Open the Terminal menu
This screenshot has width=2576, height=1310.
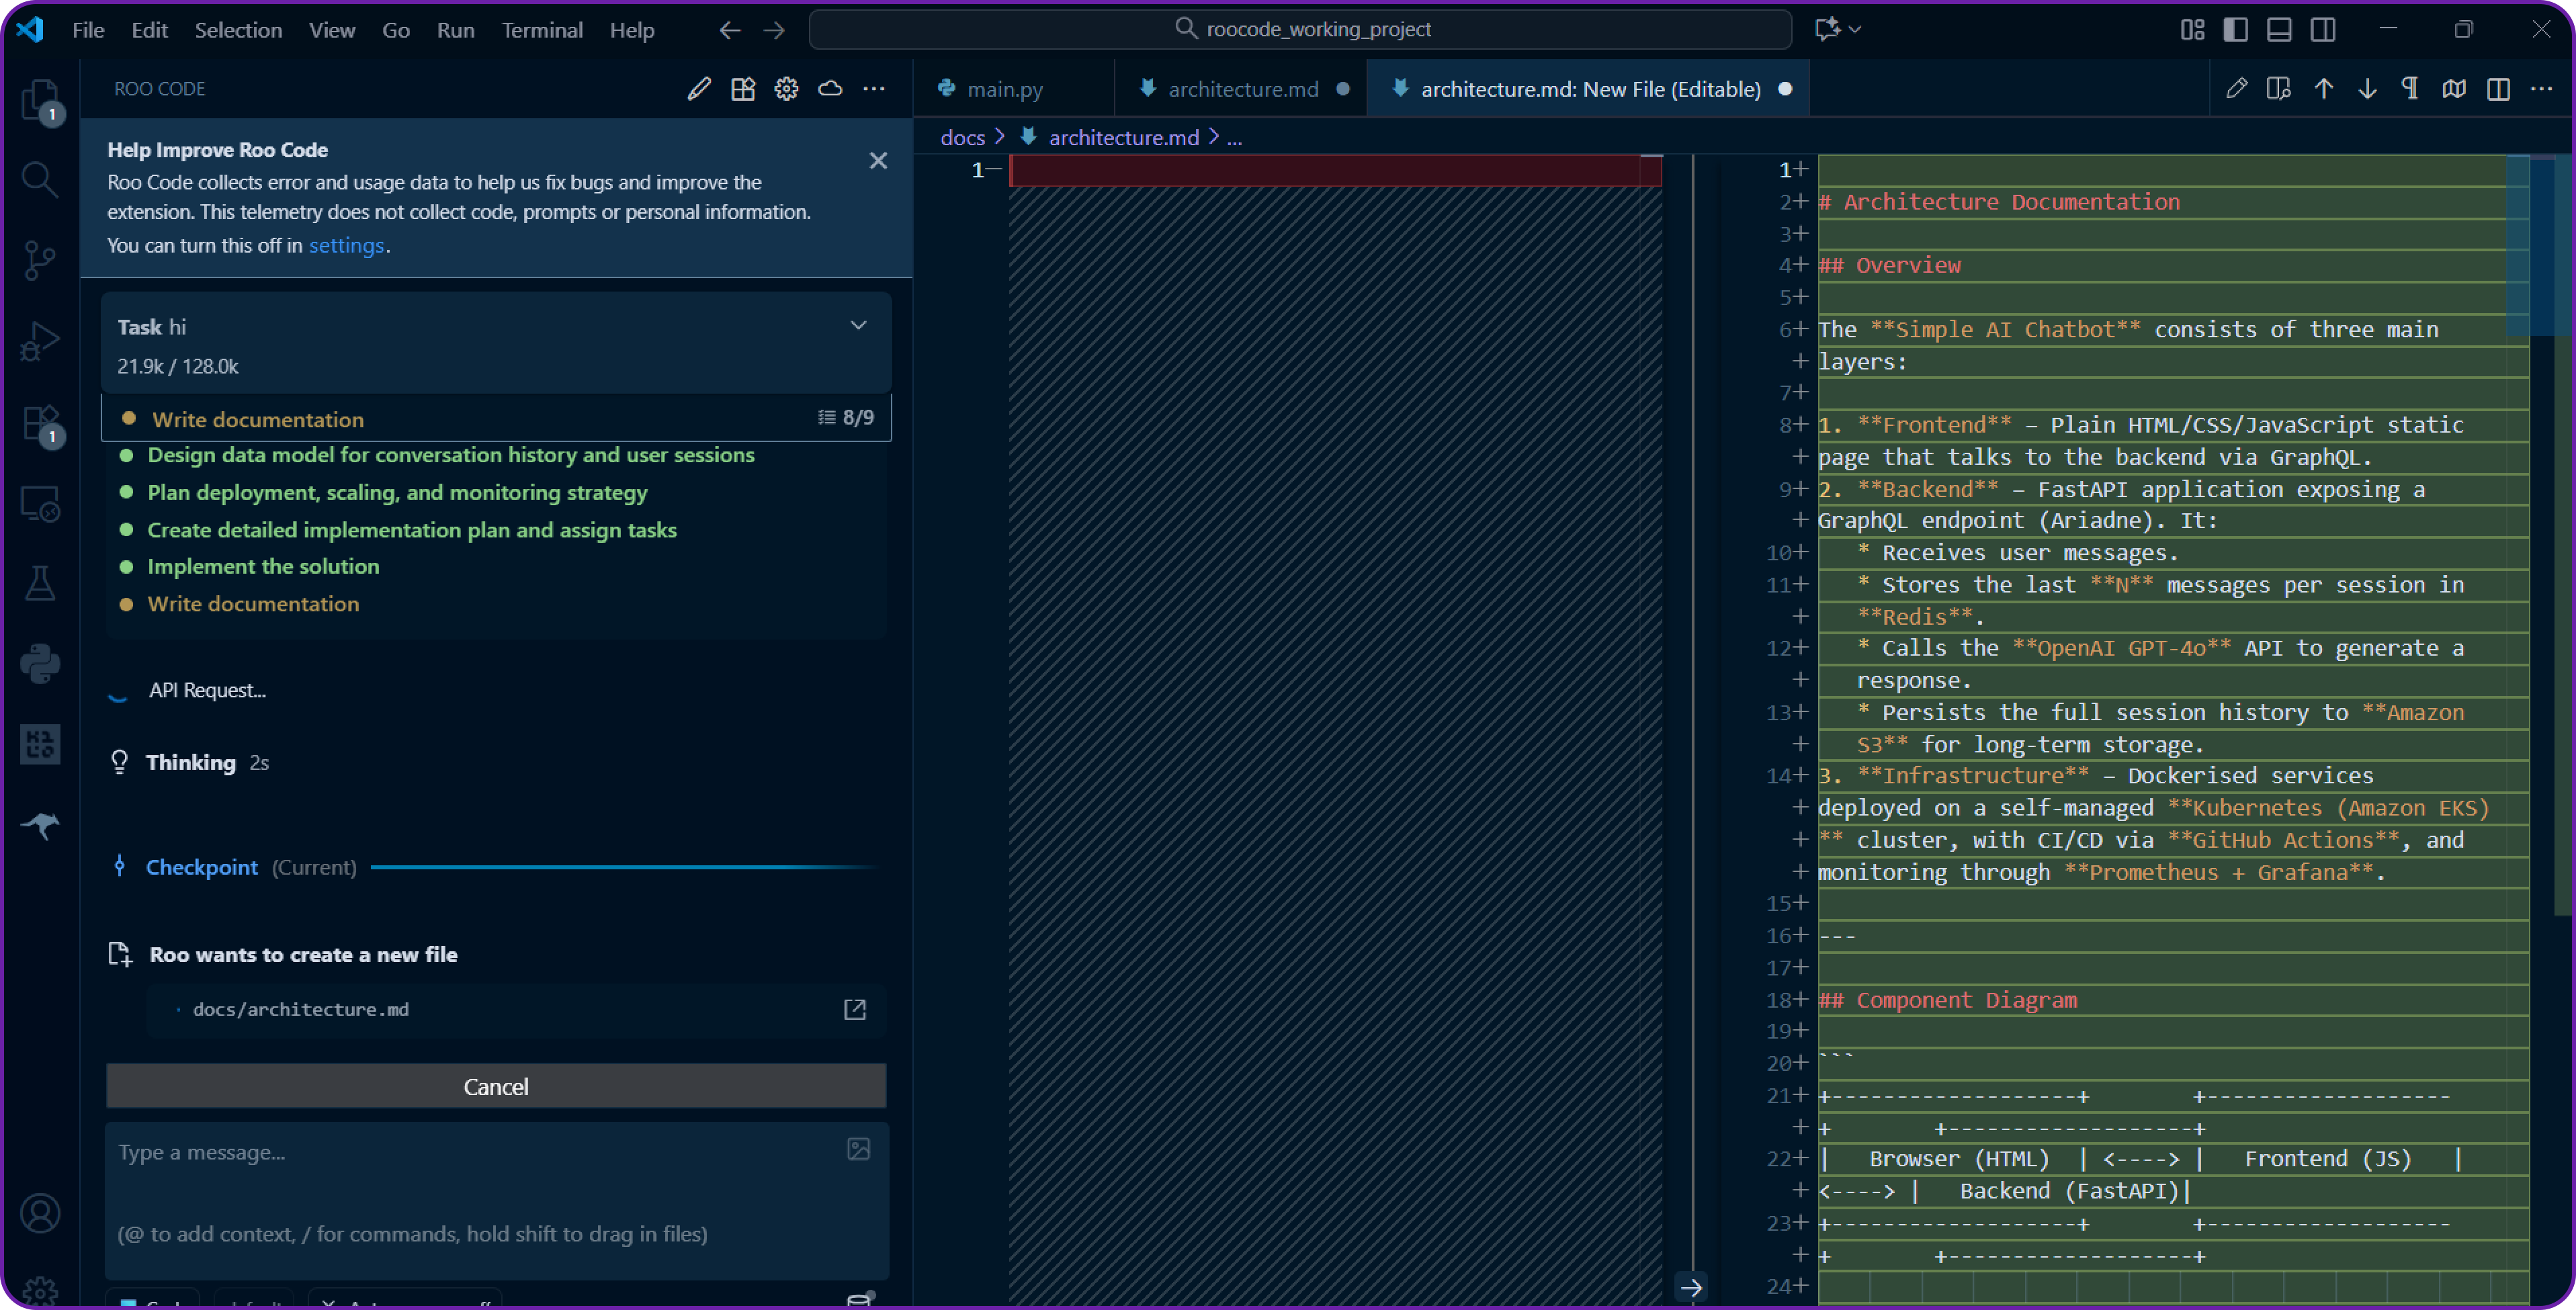tap(541, 30)
